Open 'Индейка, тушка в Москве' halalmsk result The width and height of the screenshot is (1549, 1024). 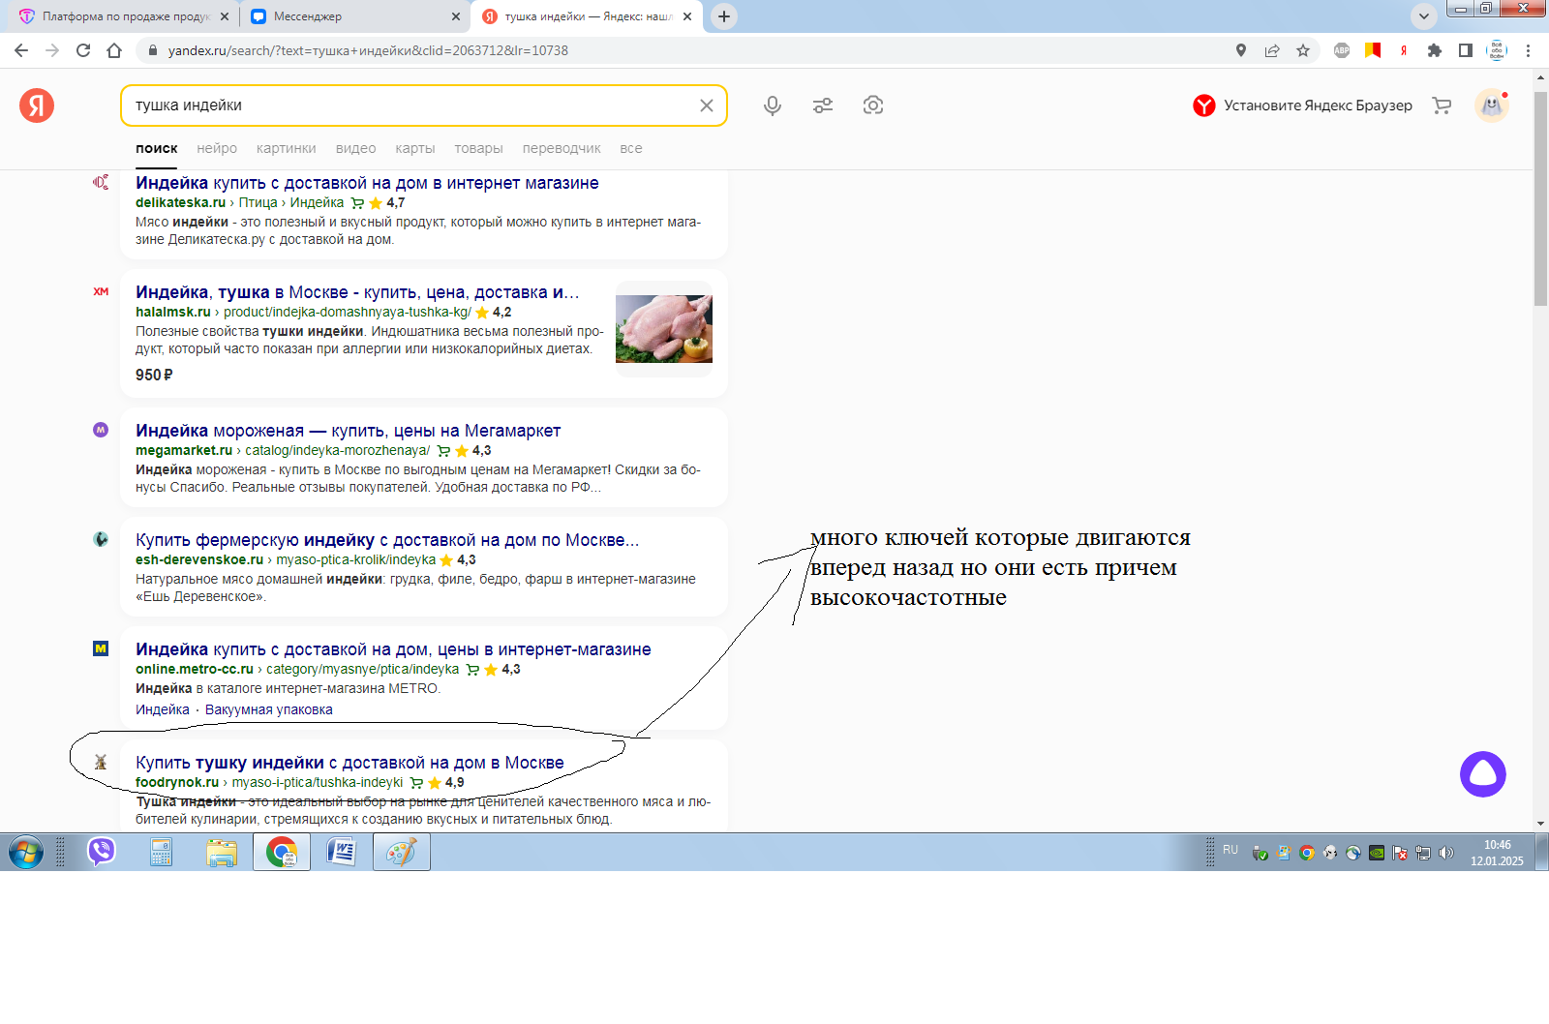coord(357,292)
